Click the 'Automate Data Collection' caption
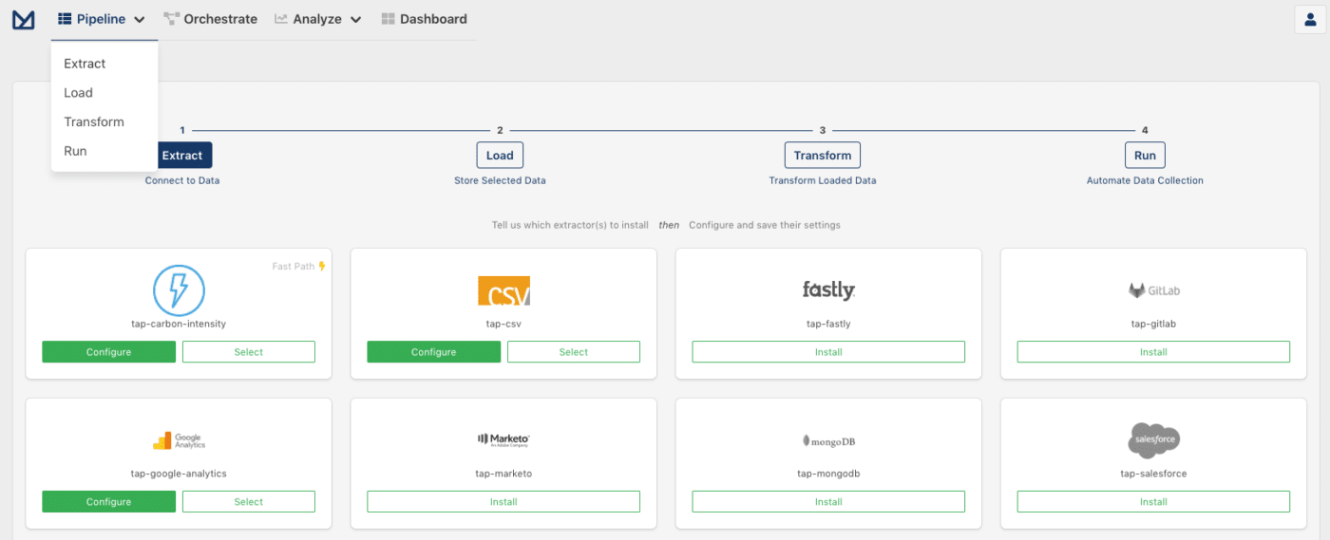This screenshot has height=540, width=1330. pos(1145,180)
